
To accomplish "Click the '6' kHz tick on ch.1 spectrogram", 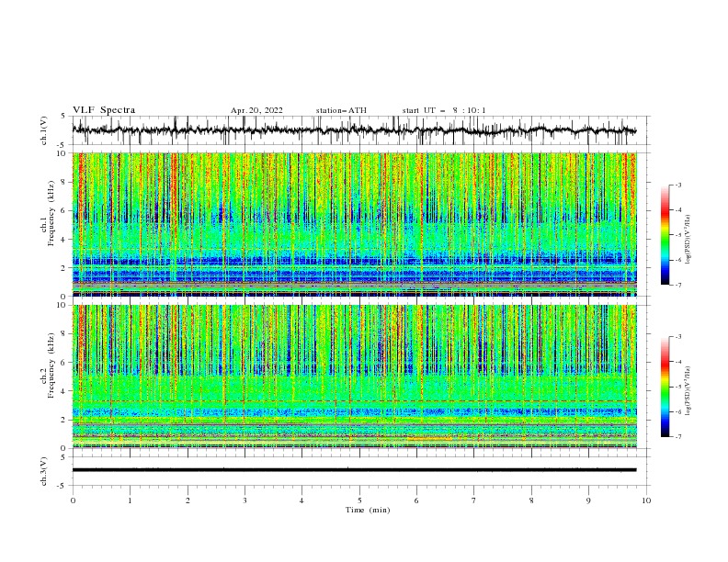I will pos(64,210).
